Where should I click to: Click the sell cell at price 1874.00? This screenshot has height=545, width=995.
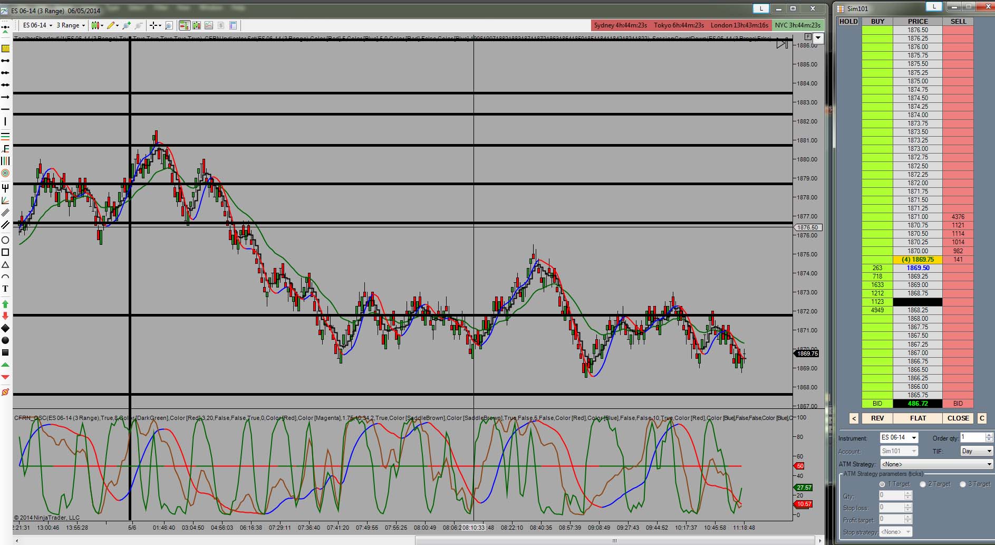point(958,115)
